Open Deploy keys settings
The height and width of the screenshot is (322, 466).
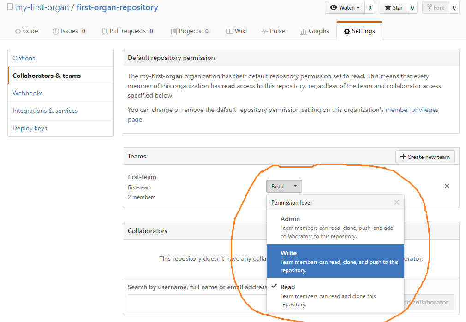pyautogui.click(x=60, y=128)
